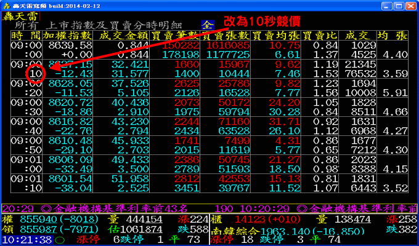Click green circle status indicator
Viewport: 419px width, 246px height.
point(60,240)
